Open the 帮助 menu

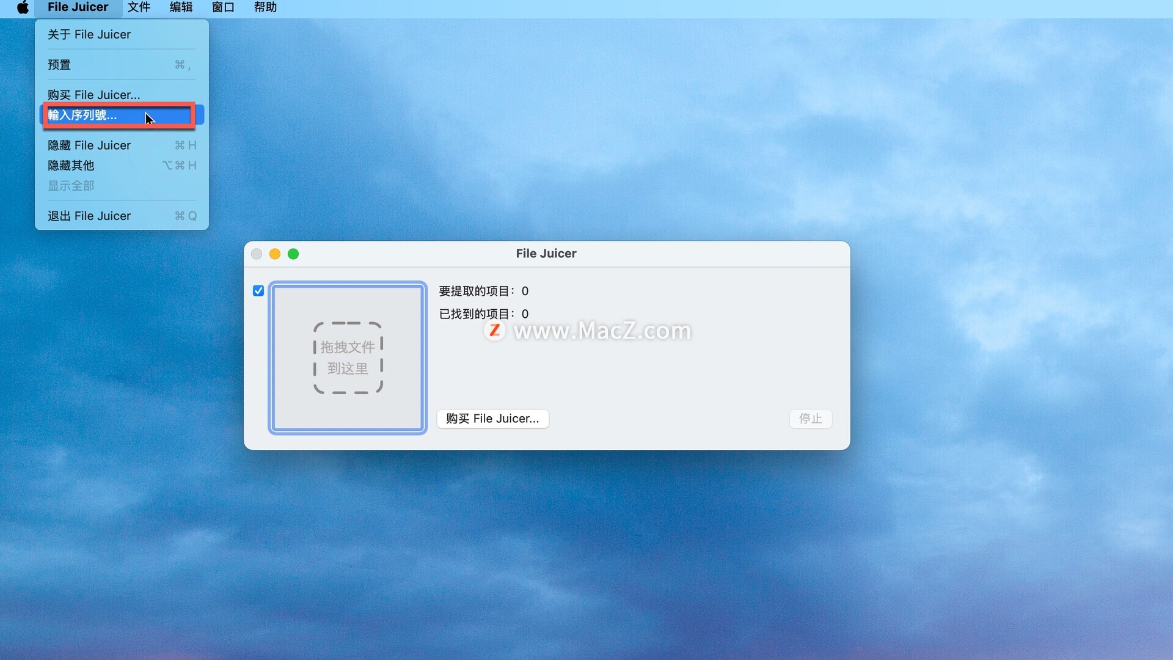(265, 7)
